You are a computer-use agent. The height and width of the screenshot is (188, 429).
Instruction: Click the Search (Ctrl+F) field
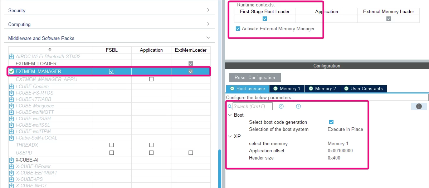(x=253, y=106)
